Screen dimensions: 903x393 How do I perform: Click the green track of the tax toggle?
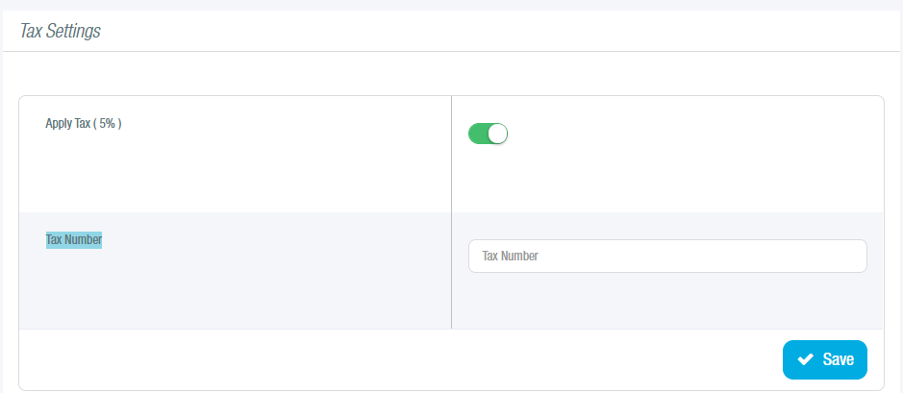click(478, 135)
